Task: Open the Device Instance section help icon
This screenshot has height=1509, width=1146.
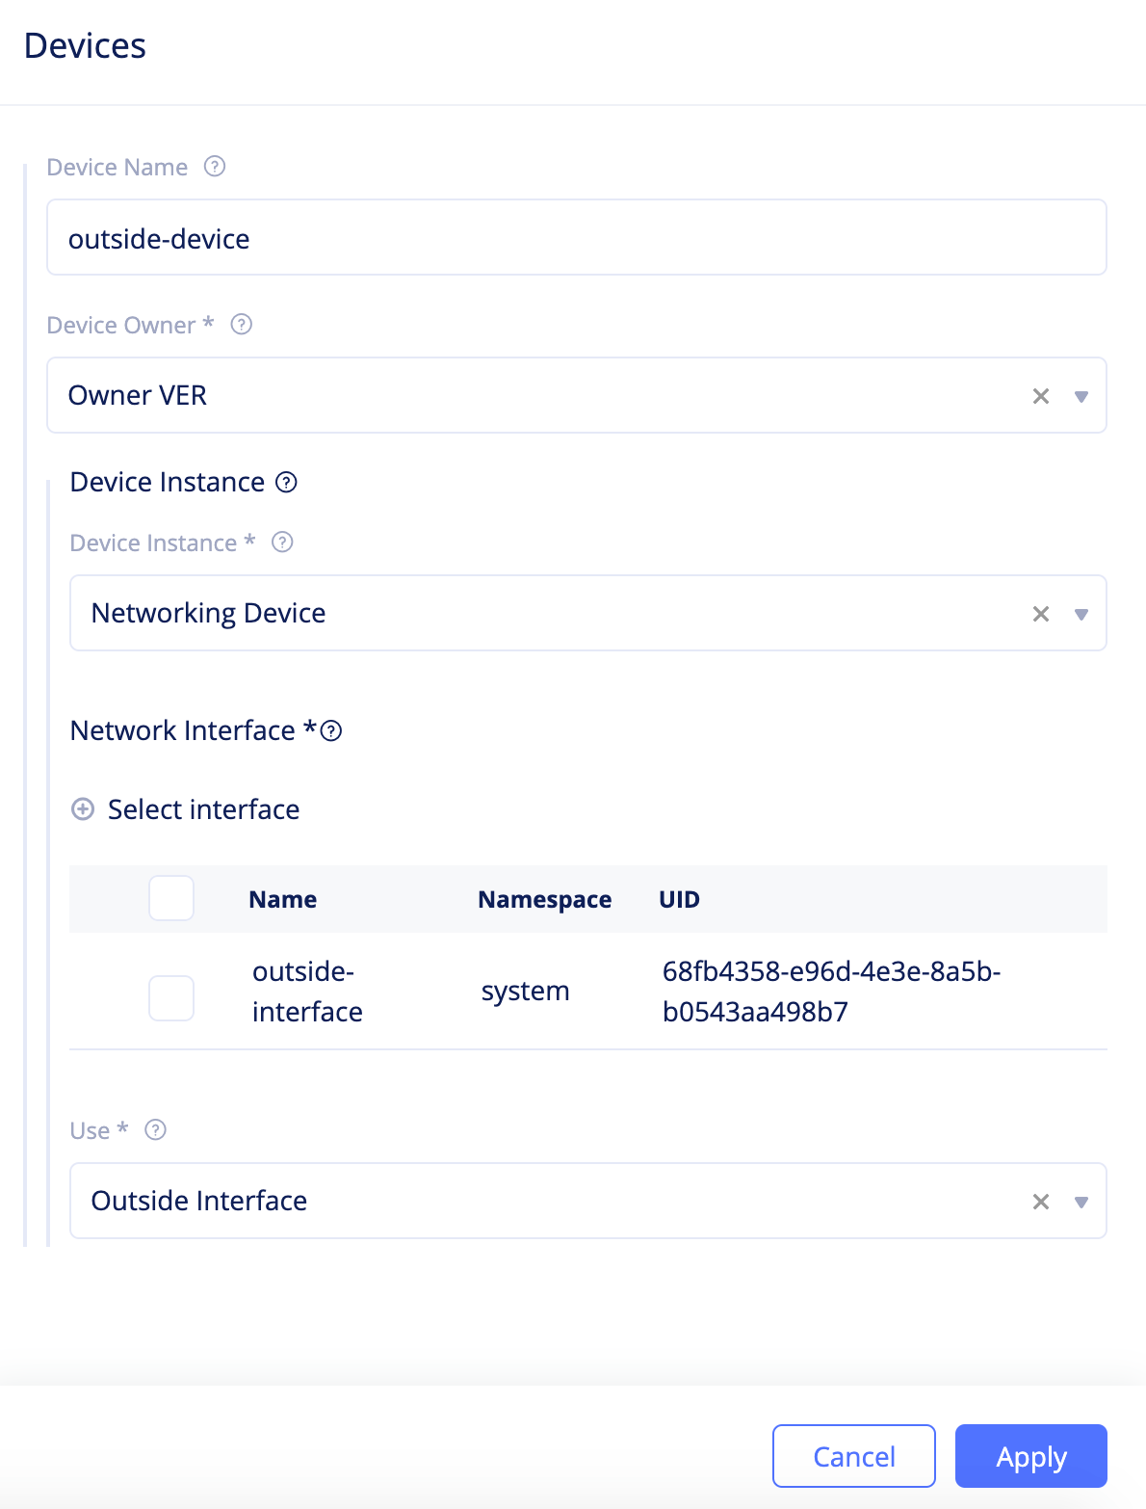Action: tap(286, 483)
